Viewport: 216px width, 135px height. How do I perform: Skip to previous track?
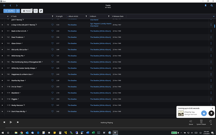point(4,122)
